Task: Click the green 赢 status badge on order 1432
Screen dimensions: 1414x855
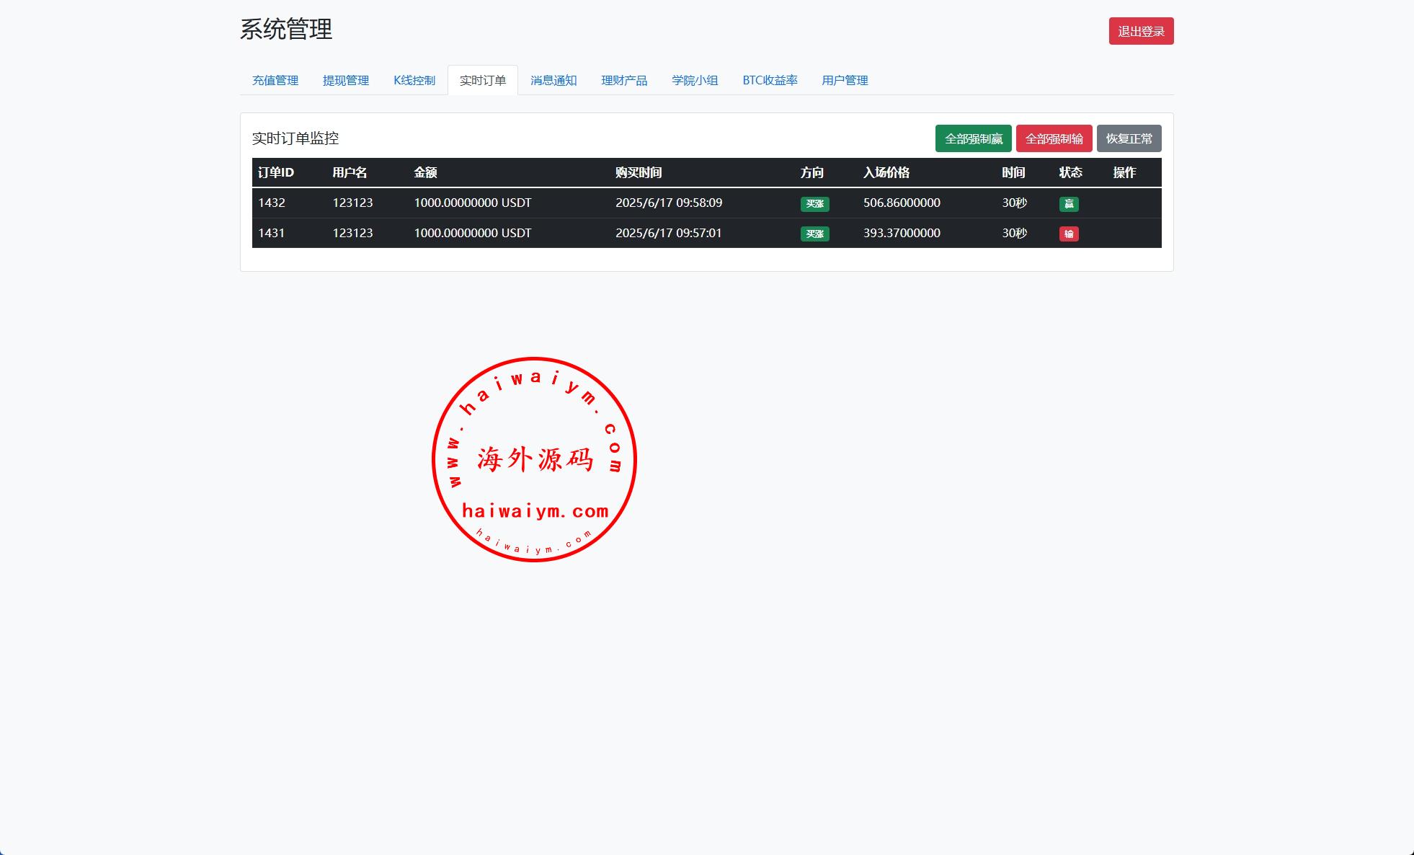Action: point(1068,204)
